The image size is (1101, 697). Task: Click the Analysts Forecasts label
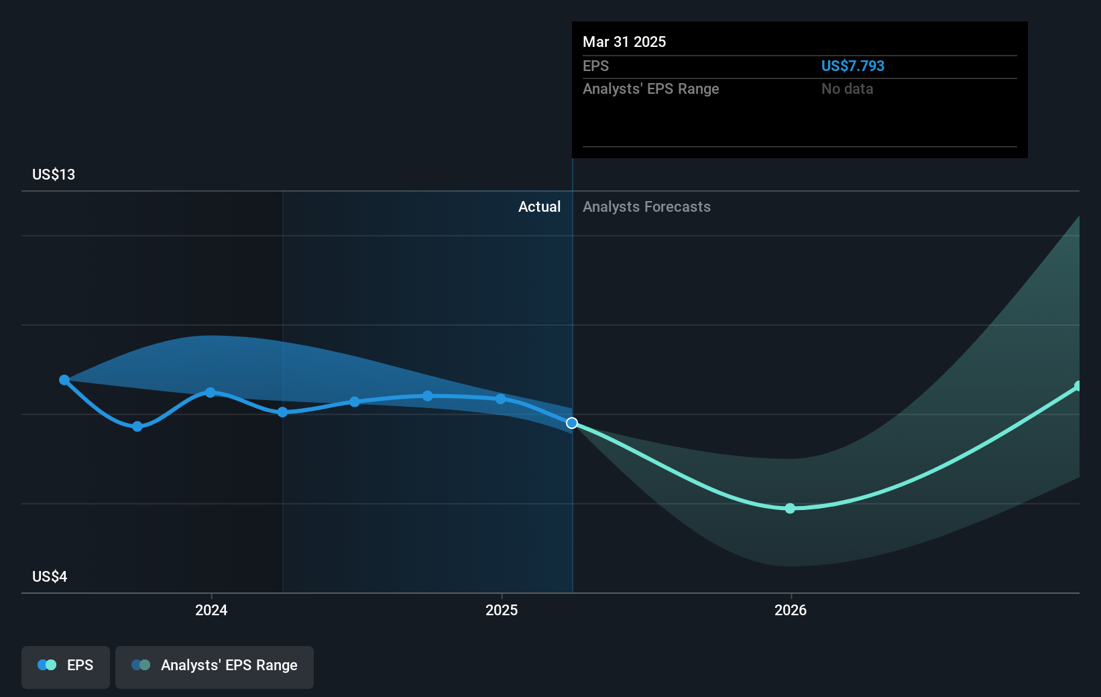(x=646, y=206)
